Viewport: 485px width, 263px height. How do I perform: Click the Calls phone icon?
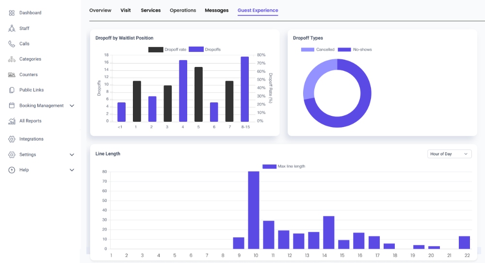point(12,44)
